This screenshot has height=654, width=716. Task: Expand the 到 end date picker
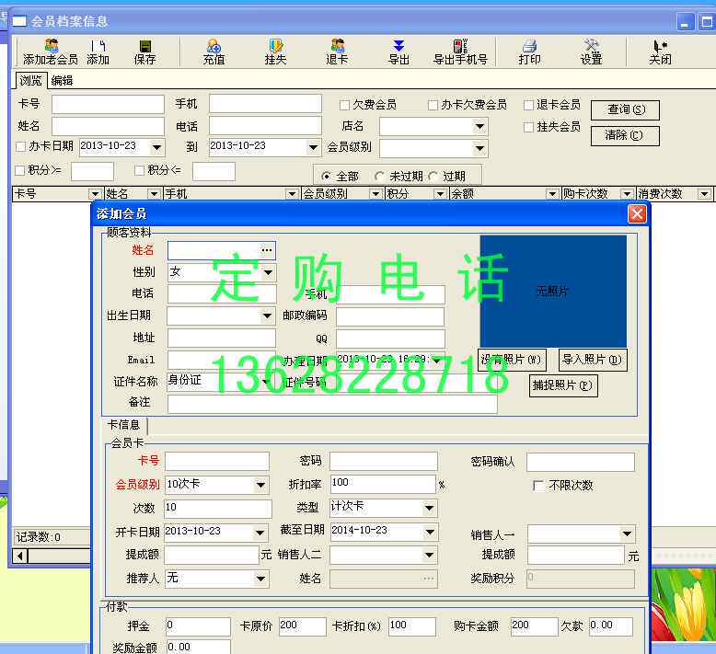coord(313,147)
